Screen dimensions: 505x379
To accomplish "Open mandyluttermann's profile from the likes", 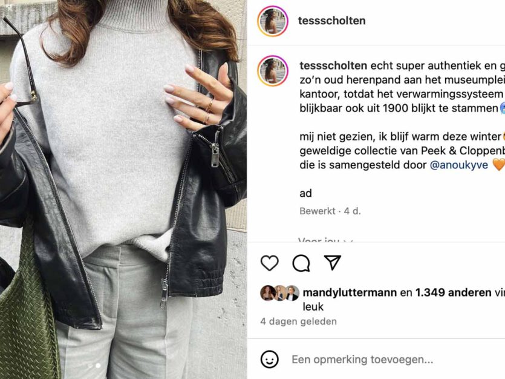I will (350, 292).
